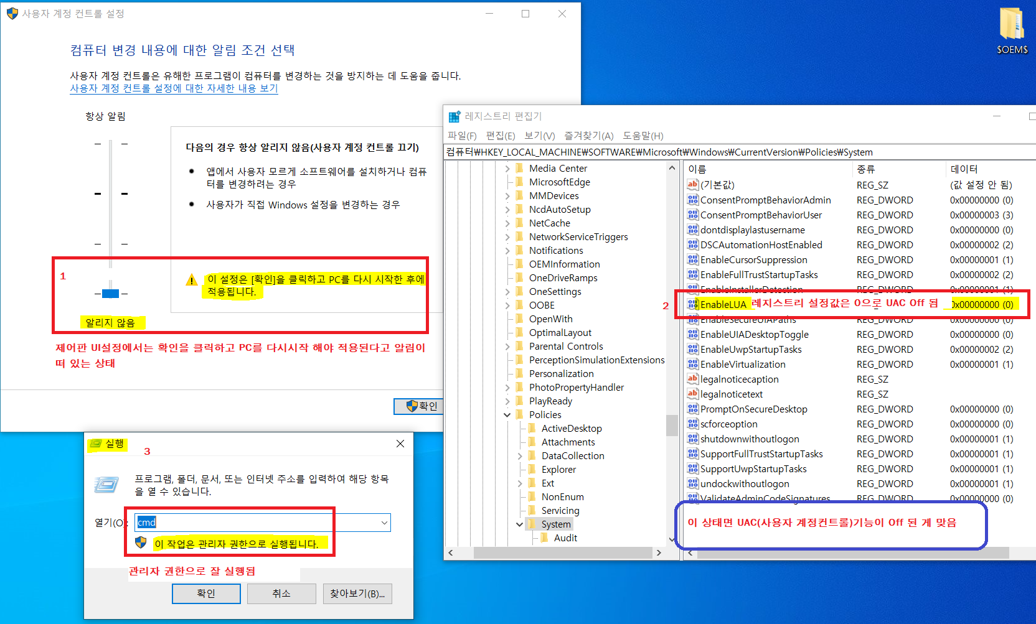Image resolution: width=1036 pixels, height=624 pixels.
Task: Click the MicrosoftEdge folder icon
Action: pos(519,182)
